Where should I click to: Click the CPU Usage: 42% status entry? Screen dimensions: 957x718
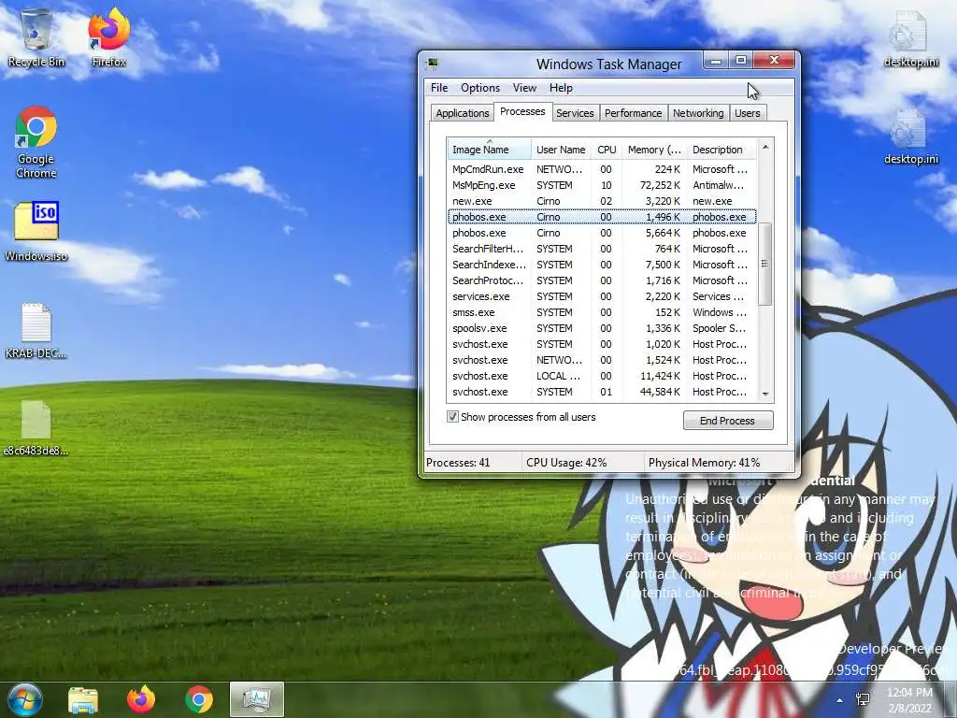coord(582,463)
